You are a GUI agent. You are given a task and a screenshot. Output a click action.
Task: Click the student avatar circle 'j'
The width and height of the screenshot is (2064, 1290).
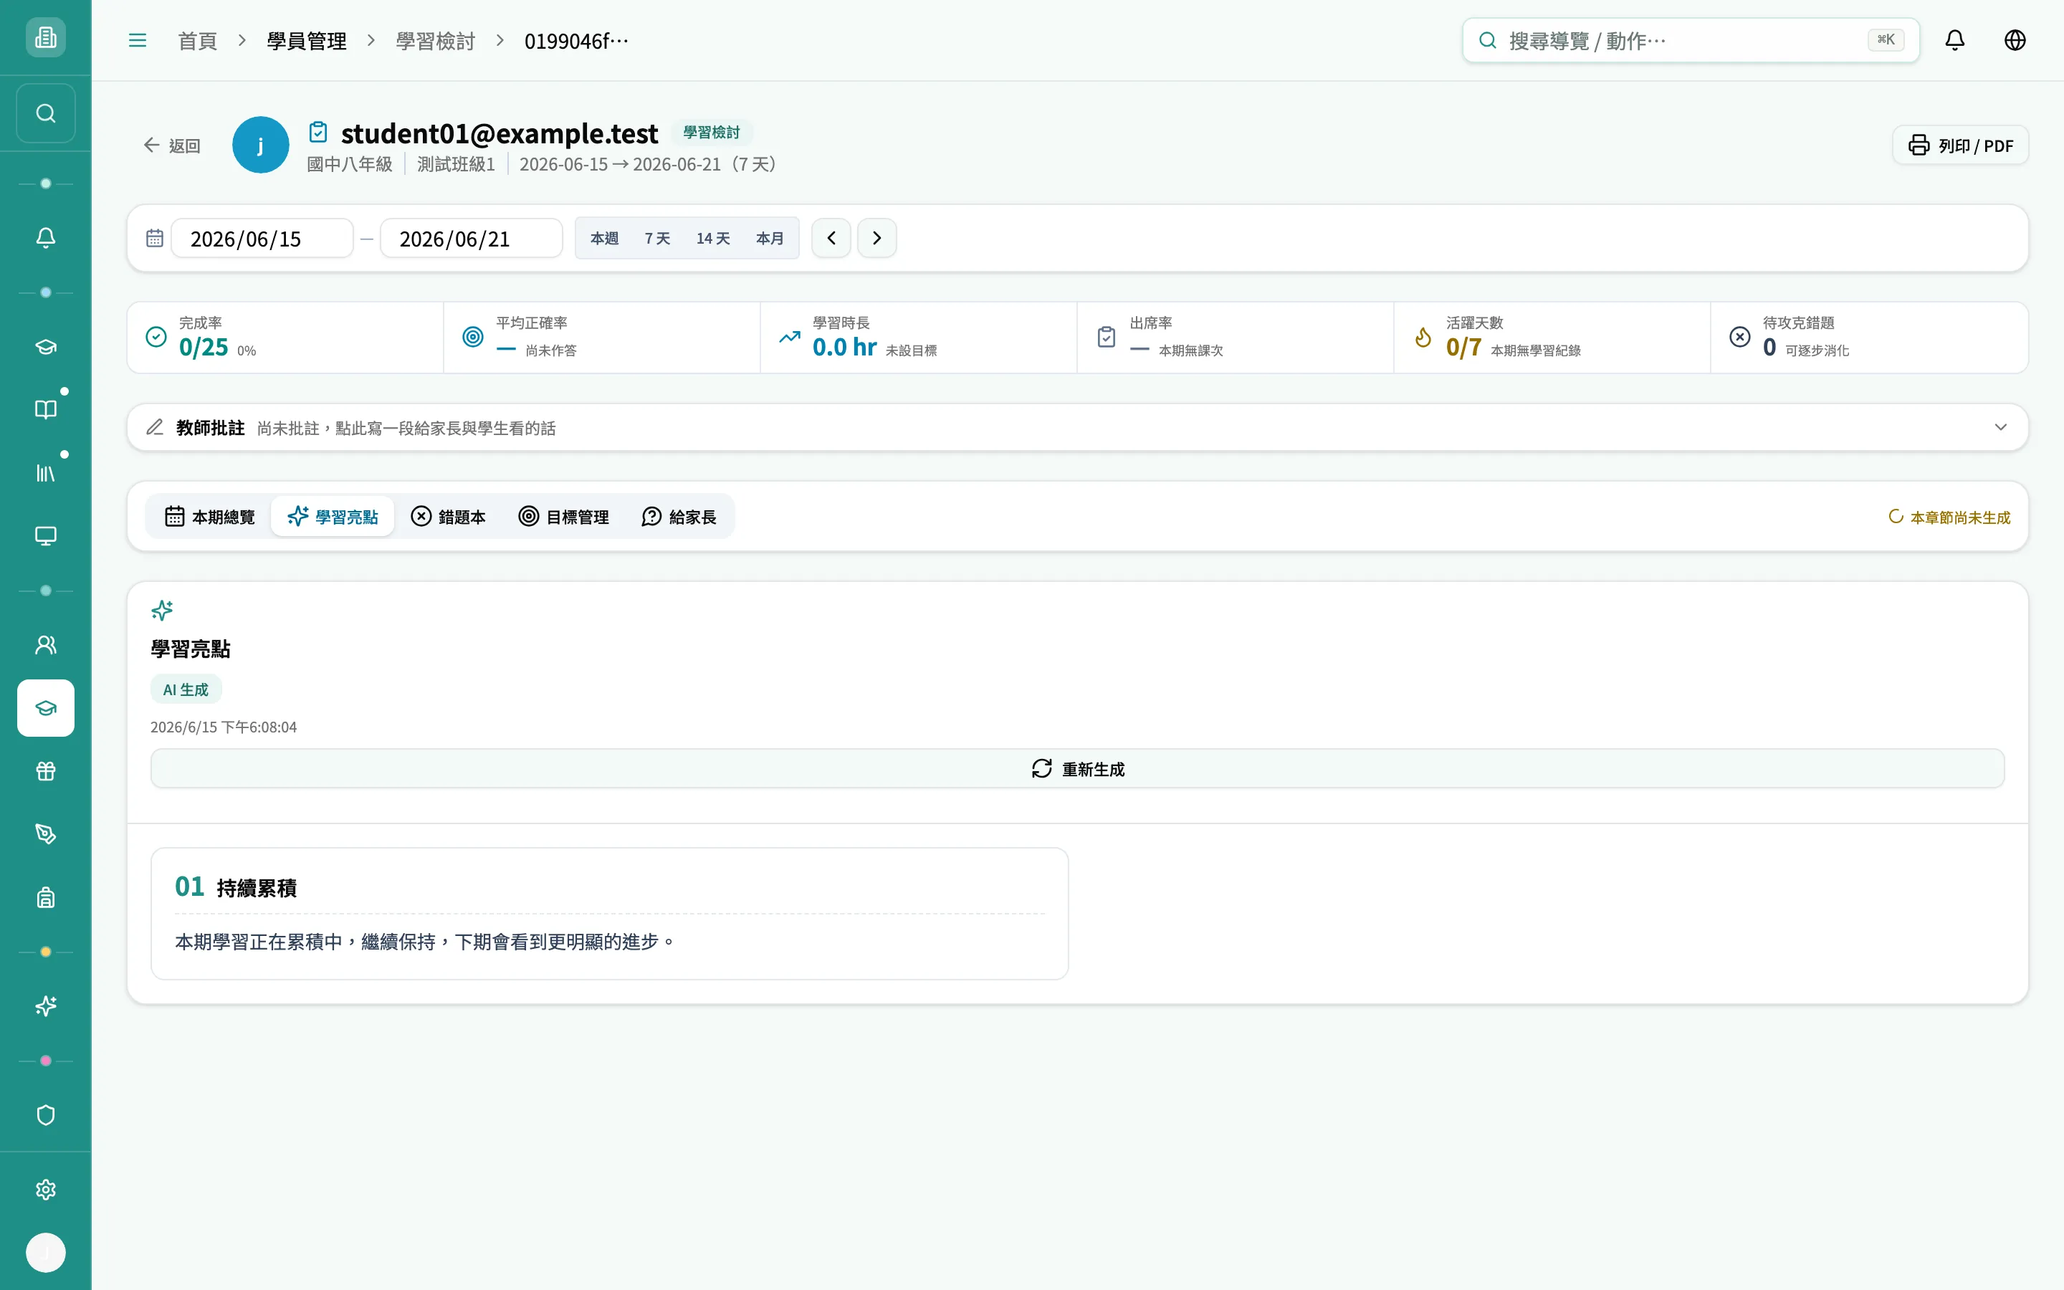tap(260, 145)
